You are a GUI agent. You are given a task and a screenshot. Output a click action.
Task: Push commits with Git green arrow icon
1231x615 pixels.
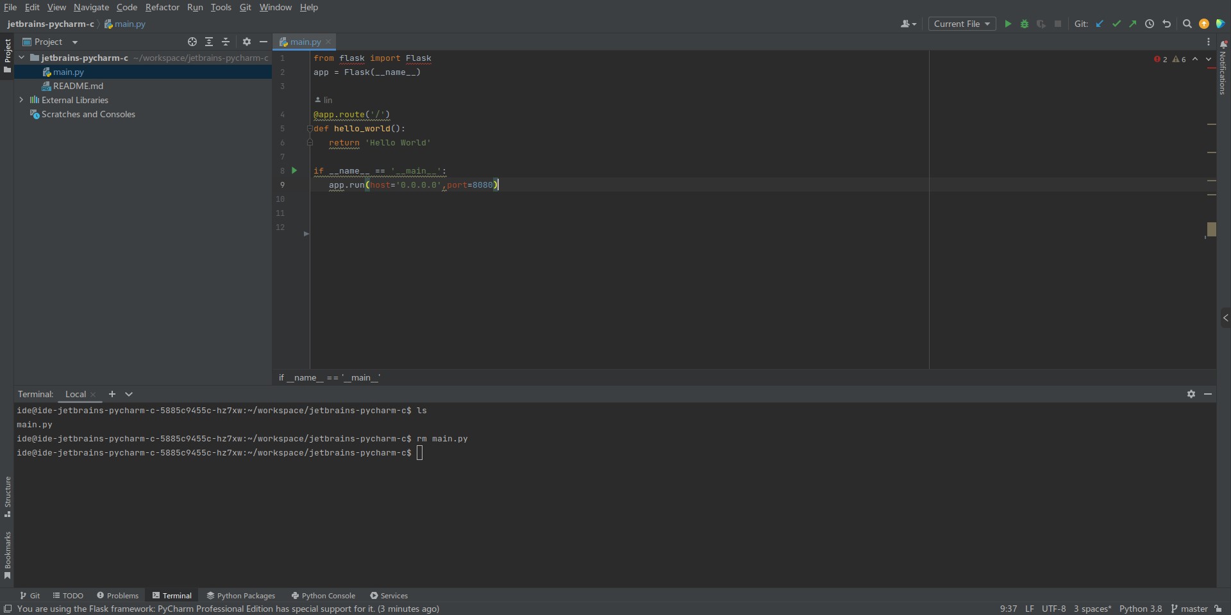1133,24
